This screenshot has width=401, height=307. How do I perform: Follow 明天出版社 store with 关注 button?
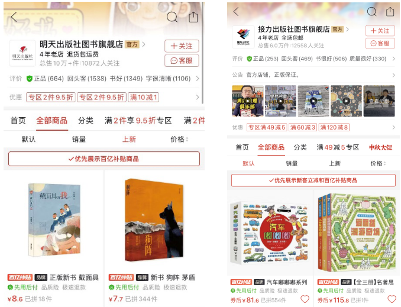tap(182, 46)
